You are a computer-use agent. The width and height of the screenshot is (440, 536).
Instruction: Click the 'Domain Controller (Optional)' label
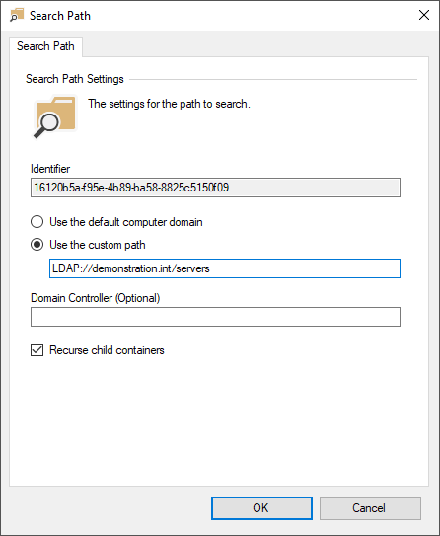[96, 298]
